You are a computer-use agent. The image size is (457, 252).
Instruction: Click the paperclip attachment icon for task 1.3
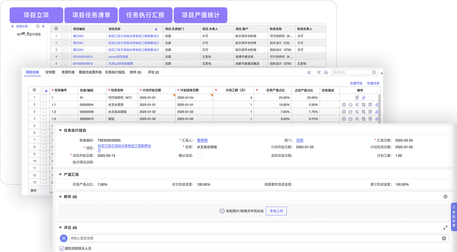(377, 119)
